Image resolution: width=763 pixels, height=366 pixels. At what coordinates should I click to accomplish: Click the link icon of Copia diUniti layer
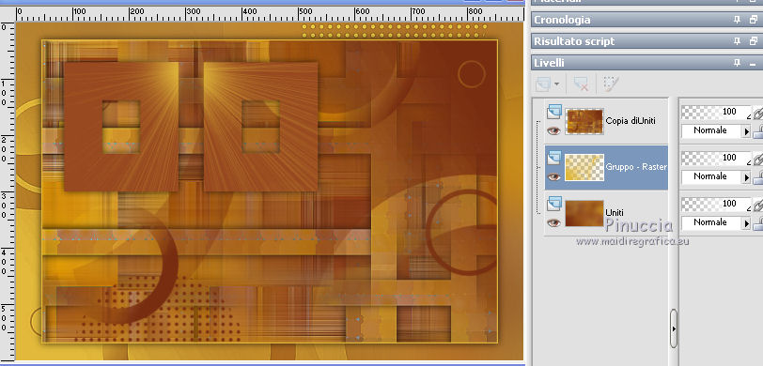757,114
